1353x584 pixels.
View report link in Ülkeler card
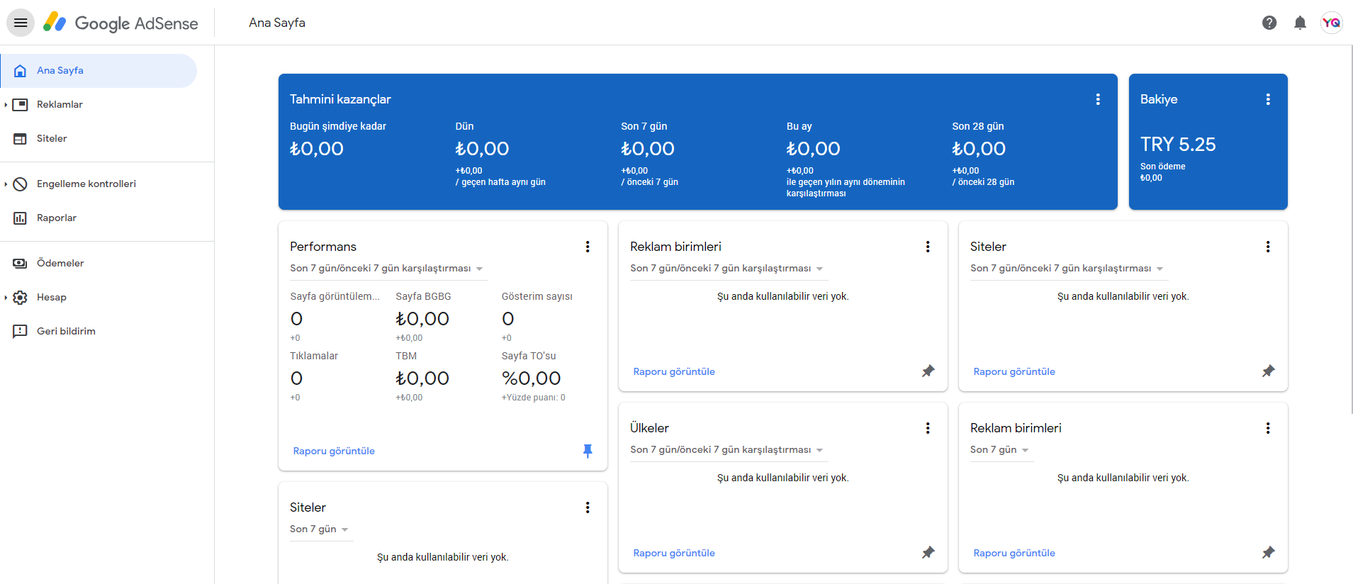pyautogui.click(x=674, y=553)
